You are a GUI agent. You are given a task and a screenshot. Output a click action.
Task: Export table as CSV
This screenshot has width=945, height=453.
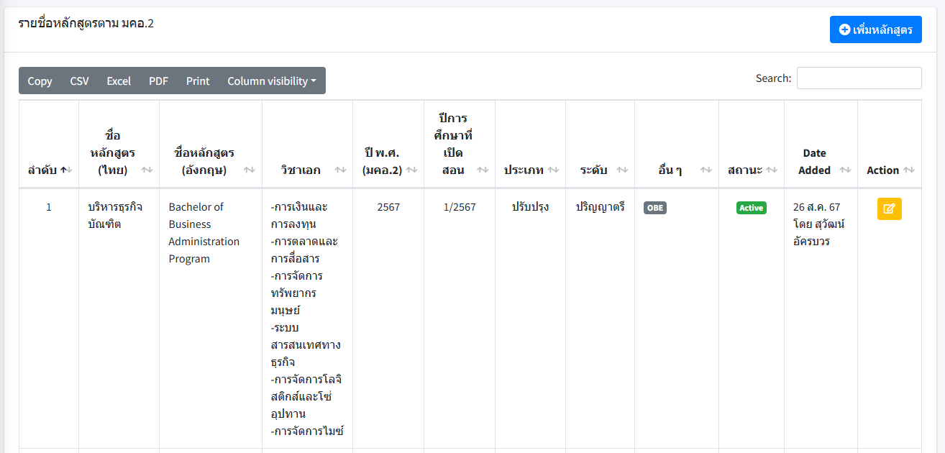pyautogui.click(x=79, y=81)
